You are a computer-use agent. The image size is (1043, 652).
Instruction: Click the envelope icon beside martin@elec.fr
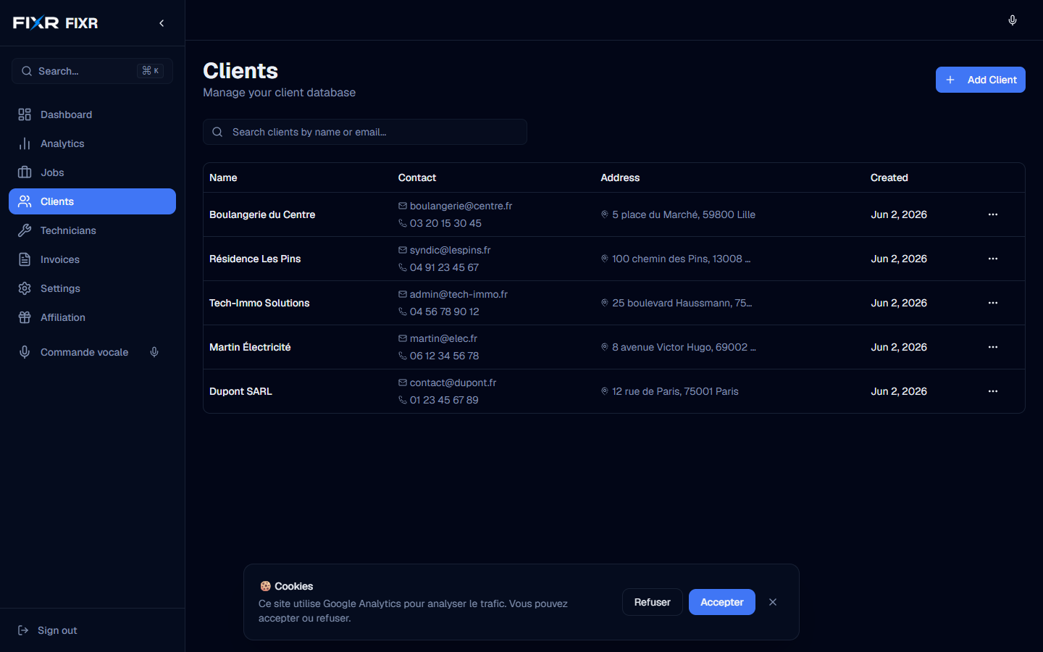tap(403, 338)
